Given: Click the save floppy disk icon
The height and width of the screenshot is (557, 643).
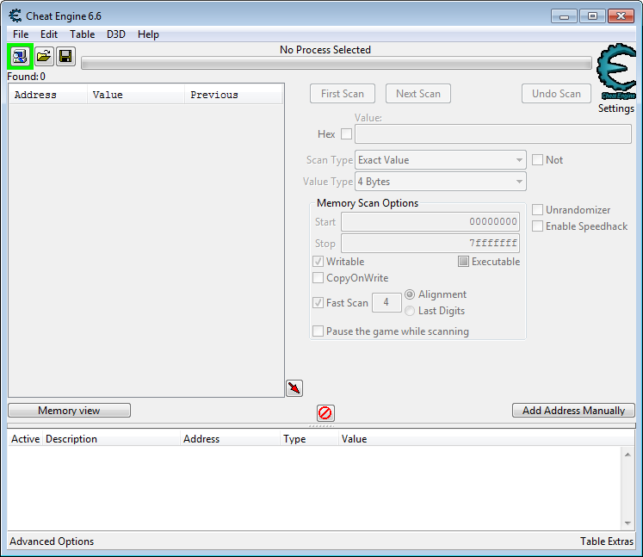Looking at the screenshot, I should pyautogui.click(x=65, y=56).
